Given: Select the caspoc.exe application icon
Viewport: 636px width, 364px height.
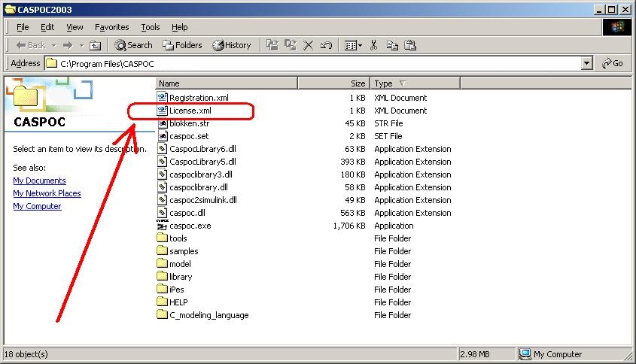Looking at the screenshot, I should 163,225.
